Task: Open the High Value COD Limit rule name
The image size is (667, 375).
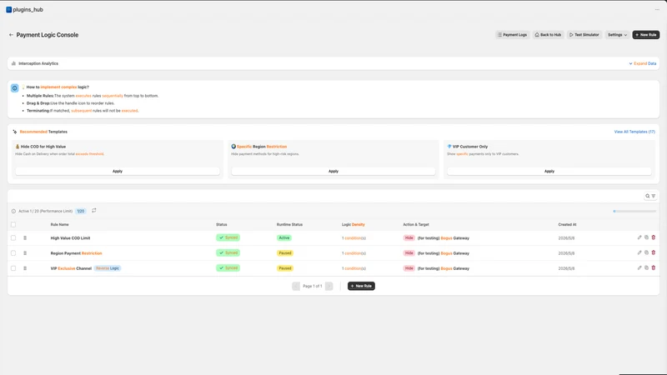Action: pyautogui.click(x=70, y=238)
